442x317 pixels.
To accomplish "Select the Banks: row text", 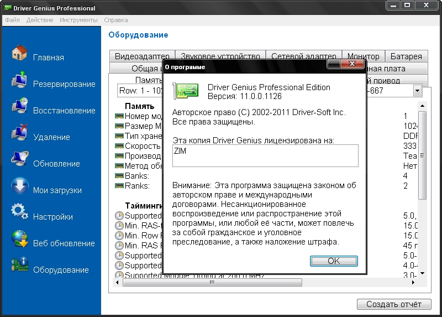I will point(137,176).
